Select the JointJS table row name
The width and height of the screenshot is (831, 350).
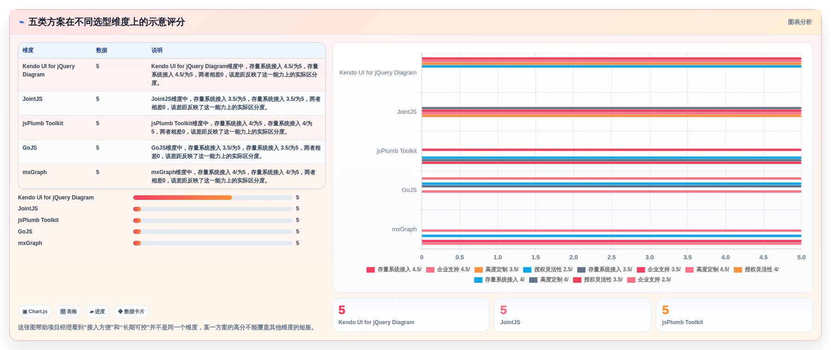point(33,99)
